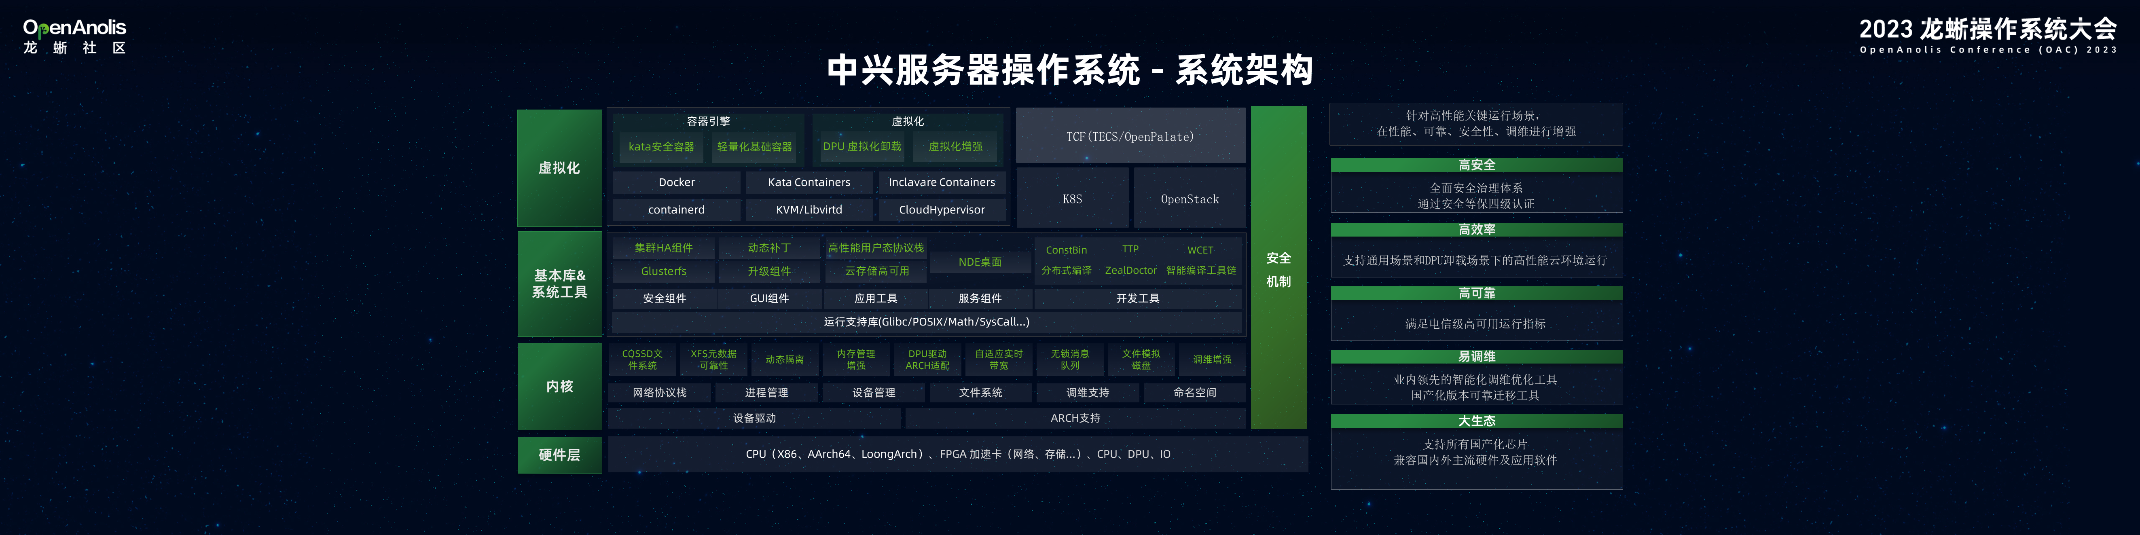Viewport: 2140px width, 535px height.
Task: Click the K8S box
Action: tap(1072, 199)
